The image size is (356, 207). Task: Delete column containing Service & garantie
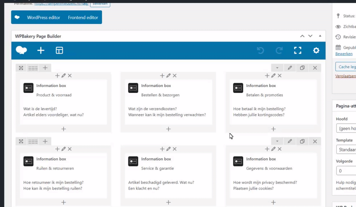click(x=174, y=149)
